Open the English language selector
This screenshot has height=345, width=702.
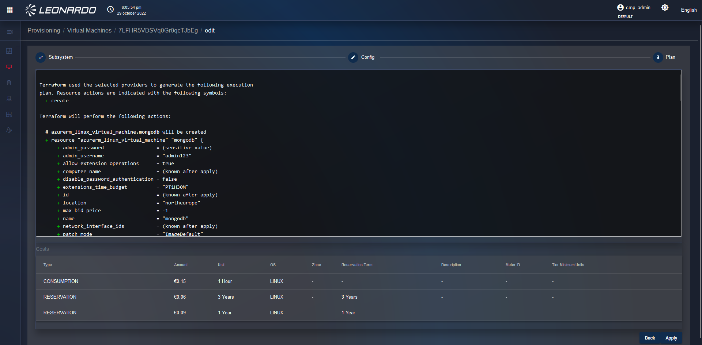point(688,10)
